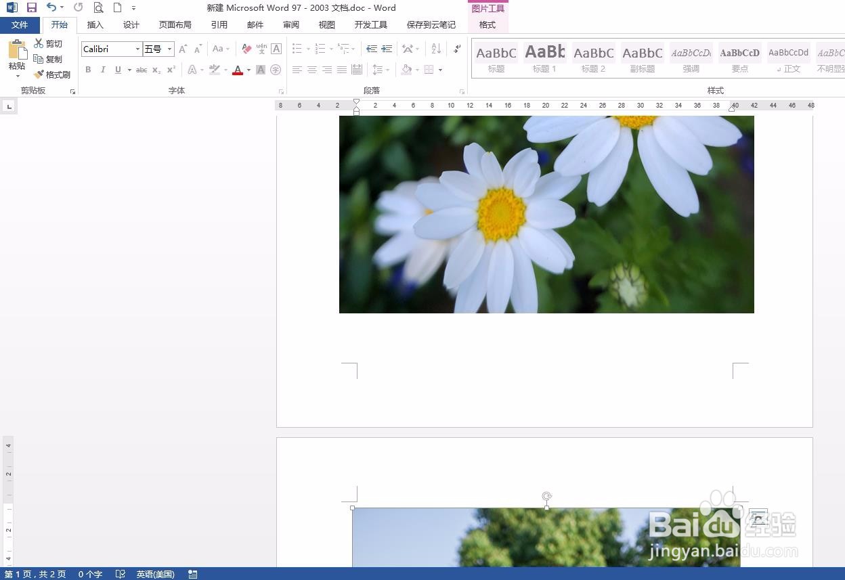Apply strikethrough formatting
The width and height of the screenshot is (845, 580).
(141, 70)
